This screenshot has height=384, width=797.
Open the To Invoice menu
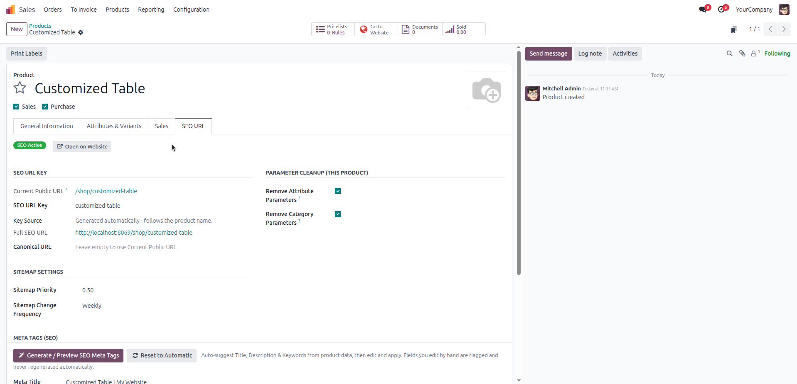(84, 10)
